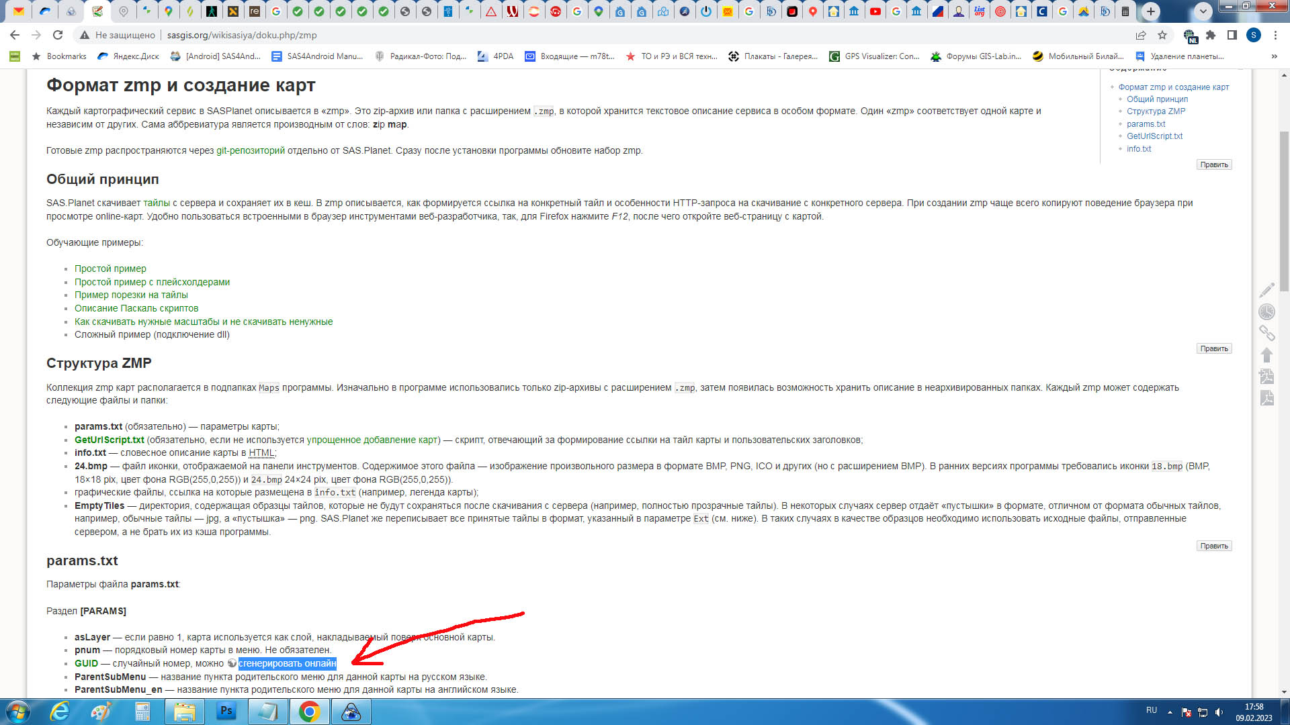Click the 'Простой пример' link
Viewport: 1290px width, 725px height.
[110, 269]
